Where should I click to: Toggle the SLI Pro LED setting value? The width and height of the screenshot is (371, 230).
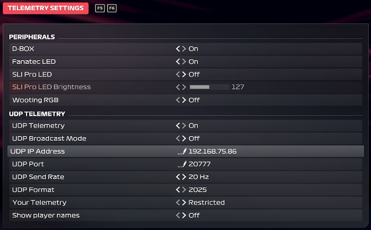194,75
